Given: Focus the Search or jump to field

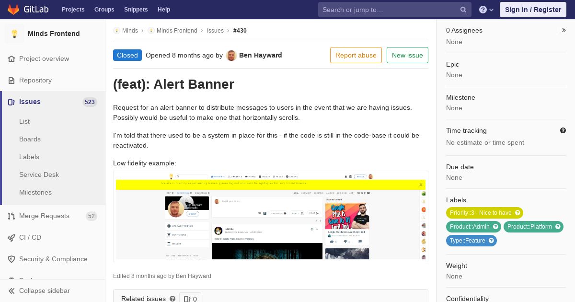Looking at the screenshot, I should coord(395,10).
